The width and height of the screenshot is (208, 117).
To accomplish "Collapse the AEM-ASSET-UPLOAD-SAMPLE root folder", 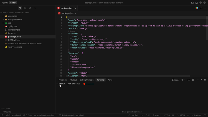I will (16, 12).
